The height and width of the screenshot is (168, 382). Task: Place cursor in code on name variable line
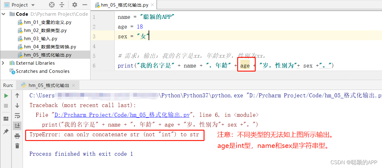tap(146, 17)
